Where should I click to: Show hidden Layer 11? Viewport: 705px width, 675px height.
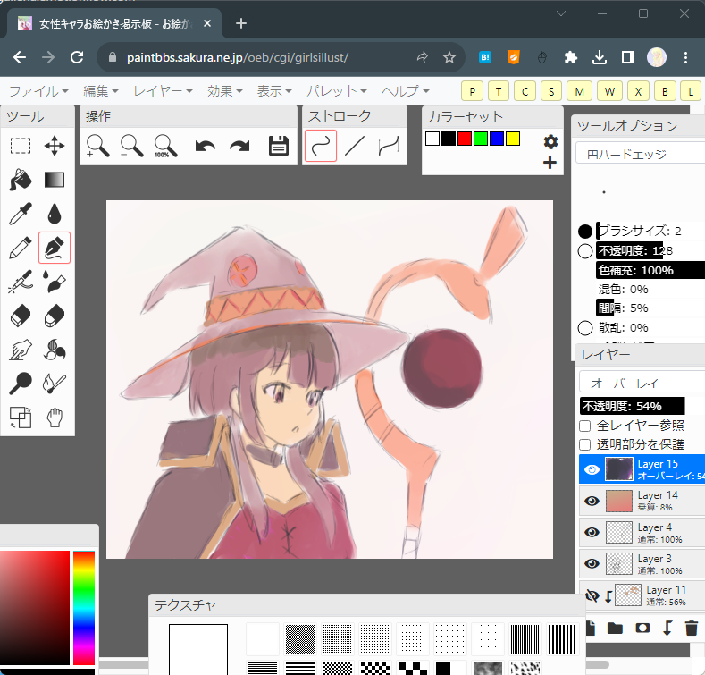point(592,595)
